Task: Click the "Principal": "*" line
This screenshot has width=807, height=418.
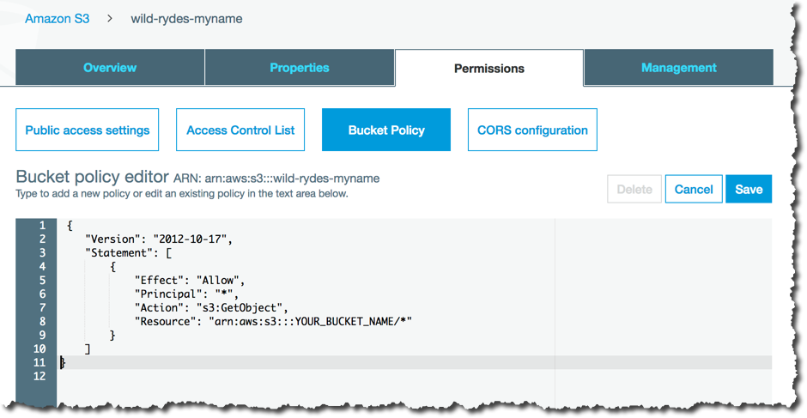Action: coord(187,294)
